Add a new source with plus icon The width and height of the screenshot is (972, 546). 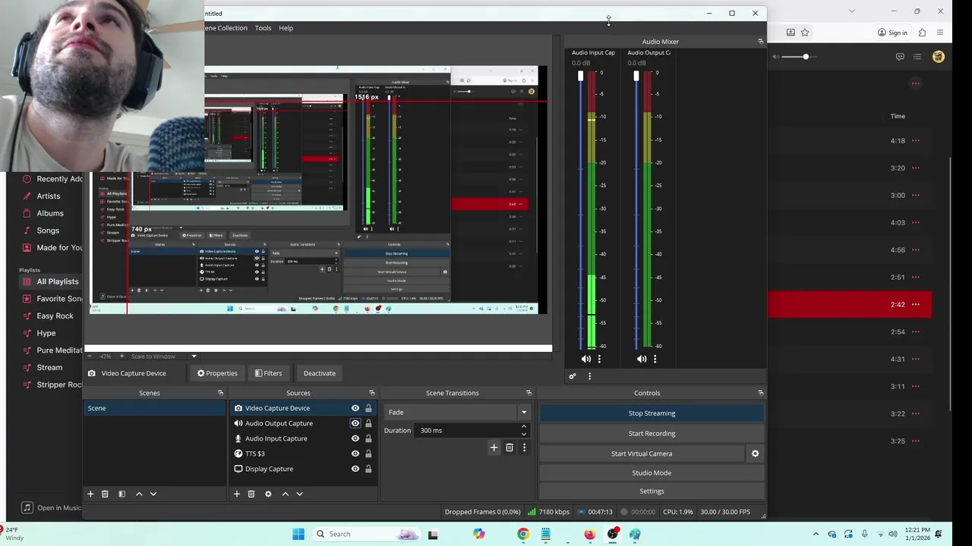tap(236, 494)
